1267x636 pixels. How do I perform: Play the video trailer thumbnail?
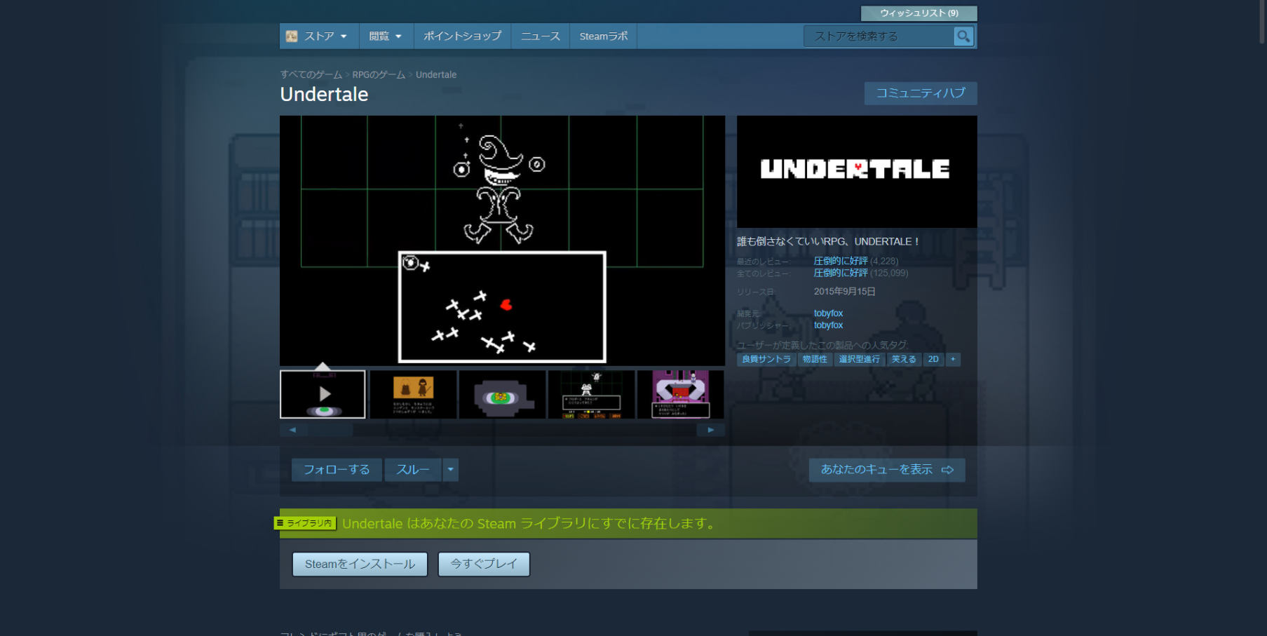coord(323,394)
